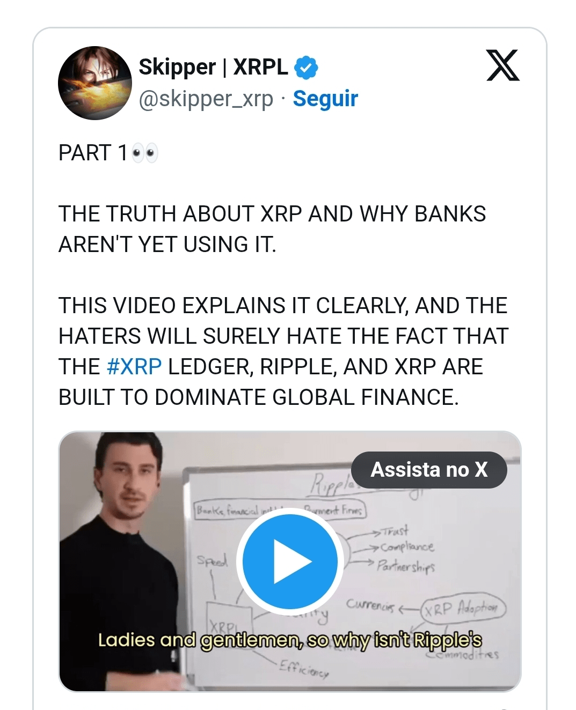Click the Speed label on the whiteboard
576x710 pixels.
click(212, 560)
